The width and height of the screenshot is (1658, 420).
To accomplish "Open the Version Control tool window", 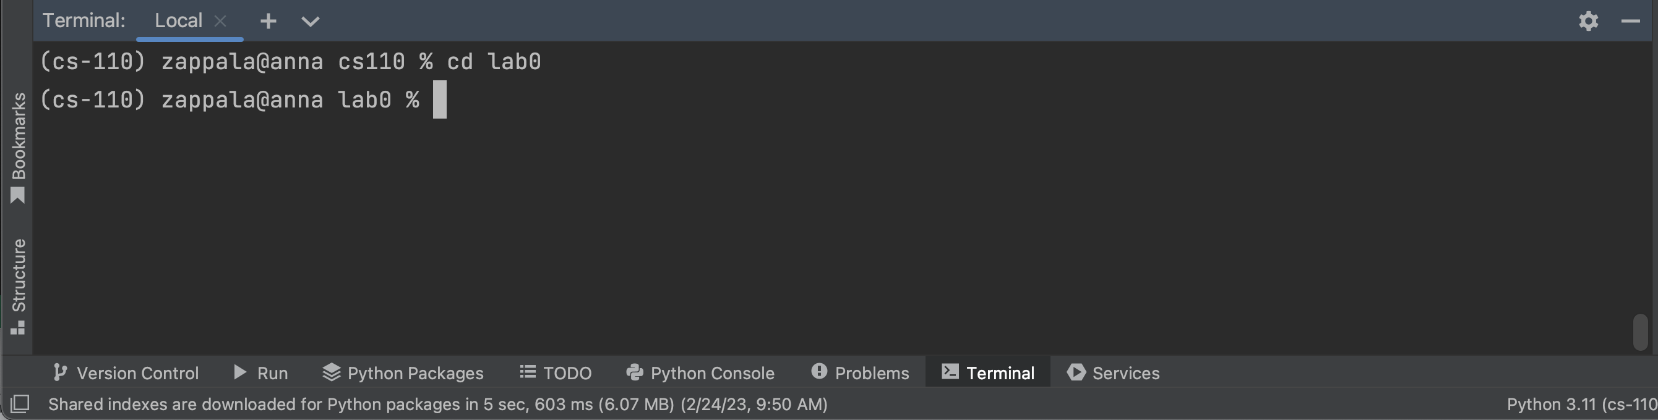I will click(x=126, y=372).
